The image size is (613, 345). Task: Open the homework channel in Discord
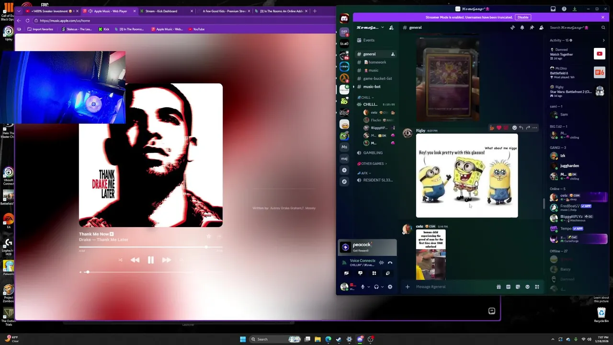click(x=376, y=62)
